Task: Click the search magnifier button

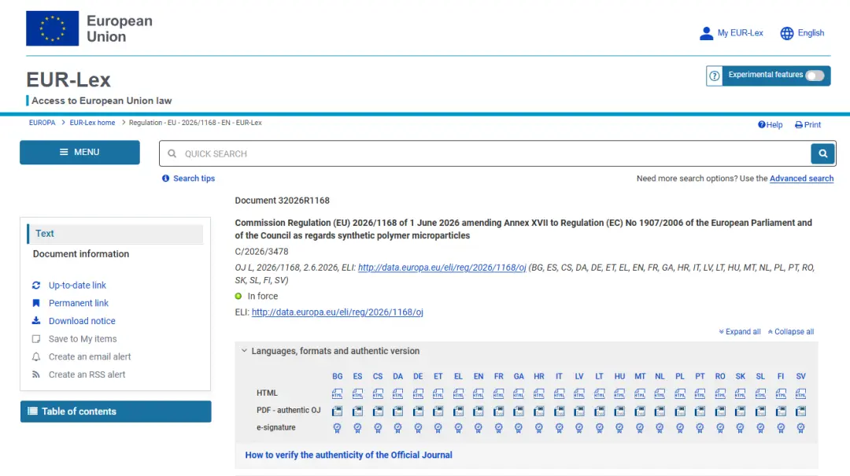Action: pyautogui.click(x=823, y=153)
